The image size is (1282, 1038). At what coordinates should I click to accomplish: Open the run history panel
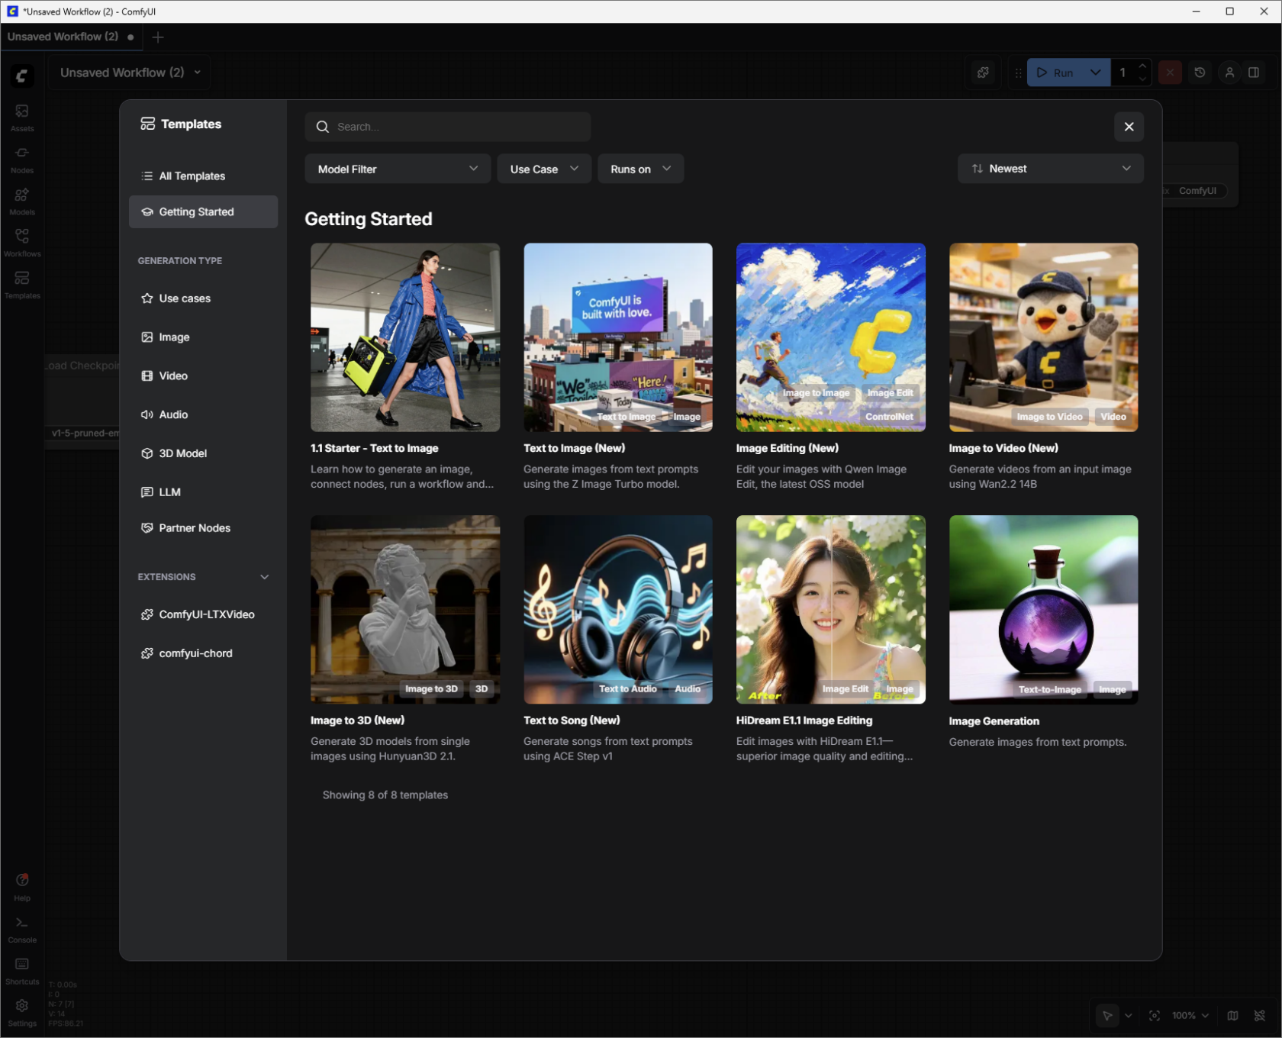click(1200, 73)
